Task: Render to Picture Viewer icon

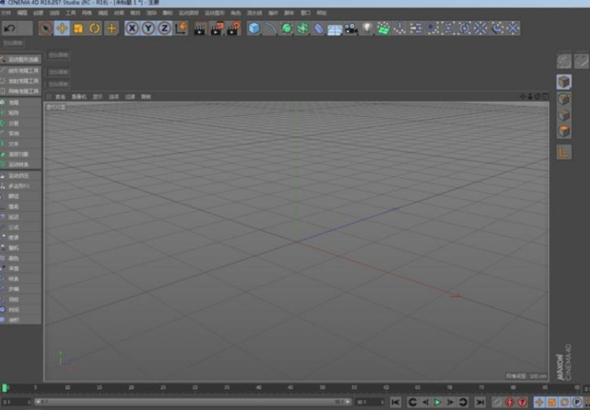Action: (217, 29)
